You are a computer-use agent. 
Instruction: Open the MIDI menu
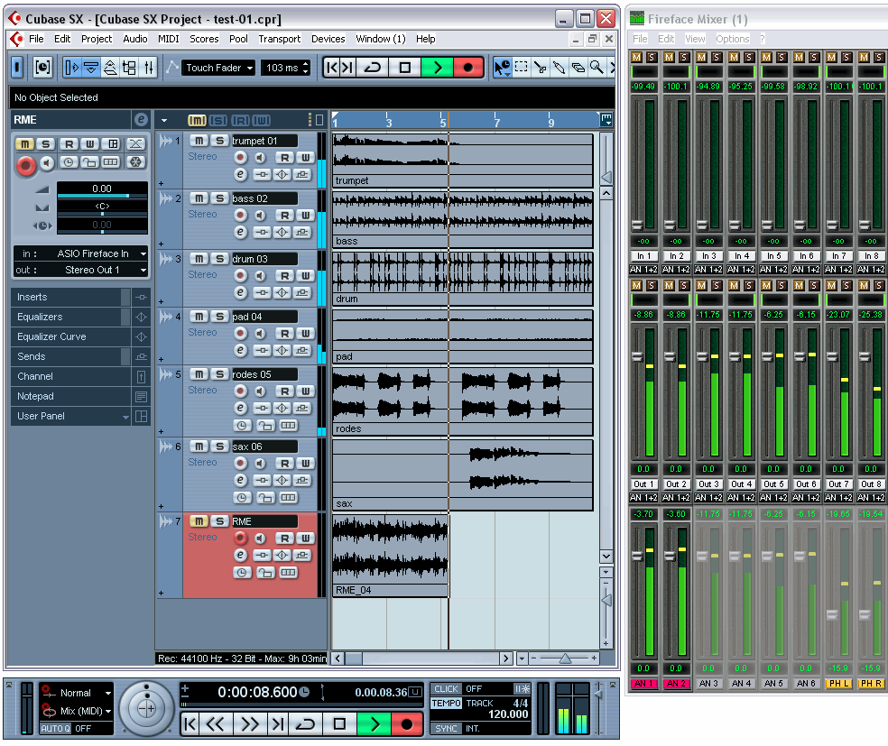(x=168, y=39)
